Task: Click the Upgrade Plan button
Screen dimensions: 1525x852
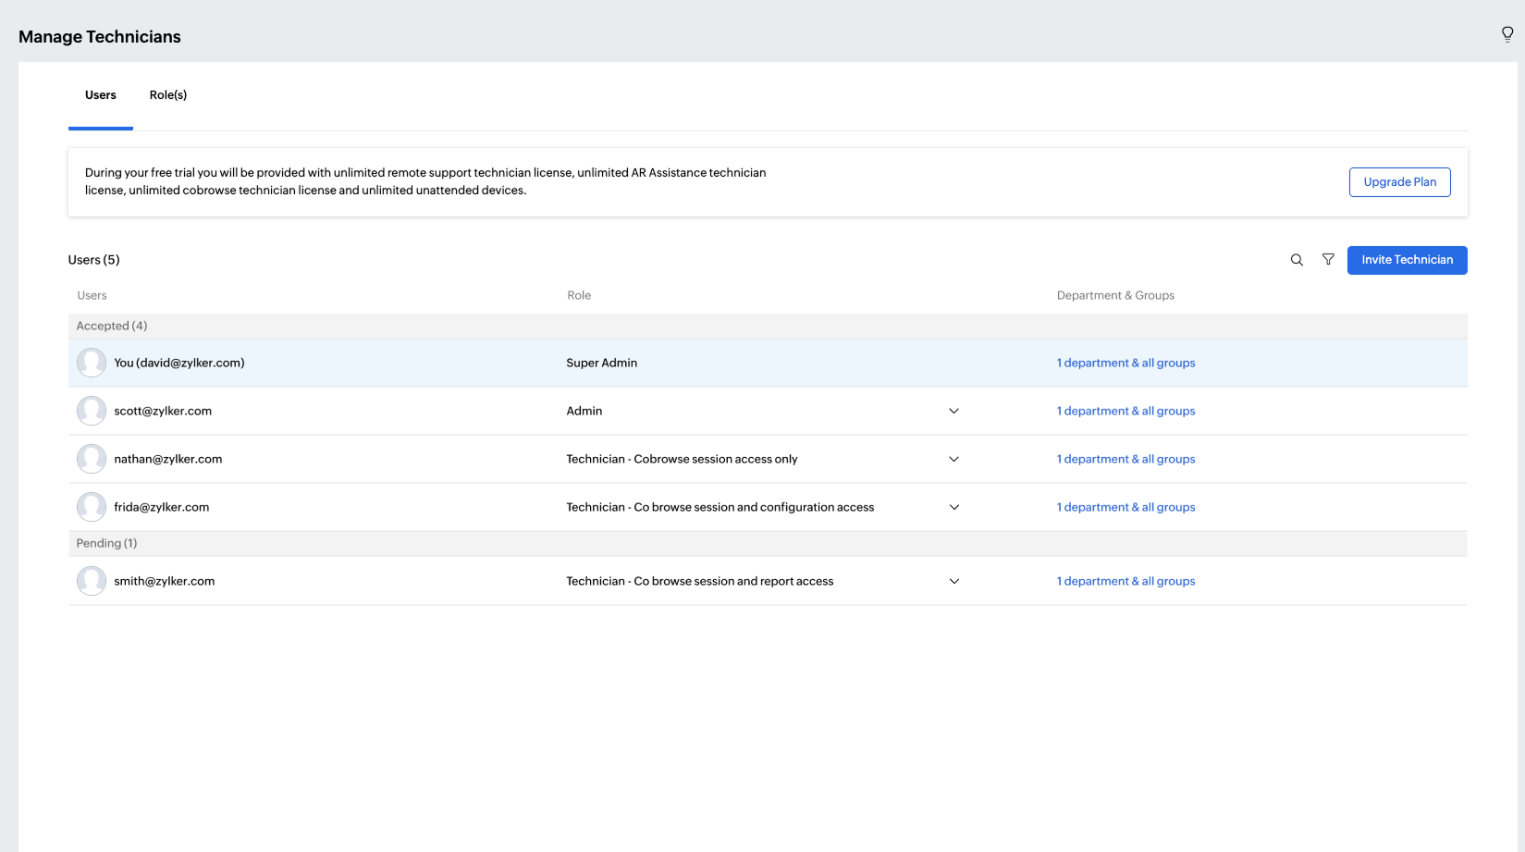Action: (1399, 182)
